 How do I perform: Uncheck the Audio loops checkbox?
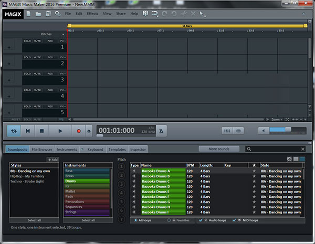201,220
